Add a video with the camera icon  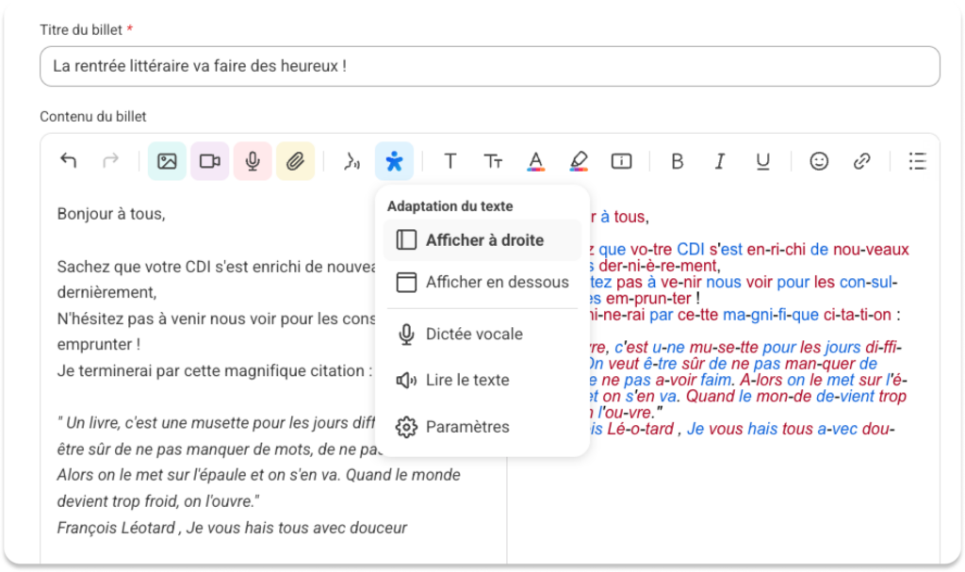(x=209, y=161)
